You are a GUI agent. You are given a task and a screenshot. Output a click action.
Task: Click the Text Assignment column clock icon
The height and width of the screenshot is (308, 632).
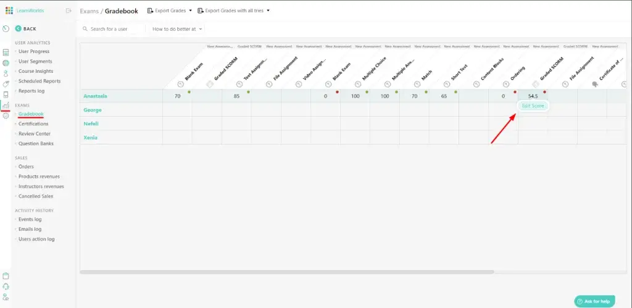pos(239,85)
